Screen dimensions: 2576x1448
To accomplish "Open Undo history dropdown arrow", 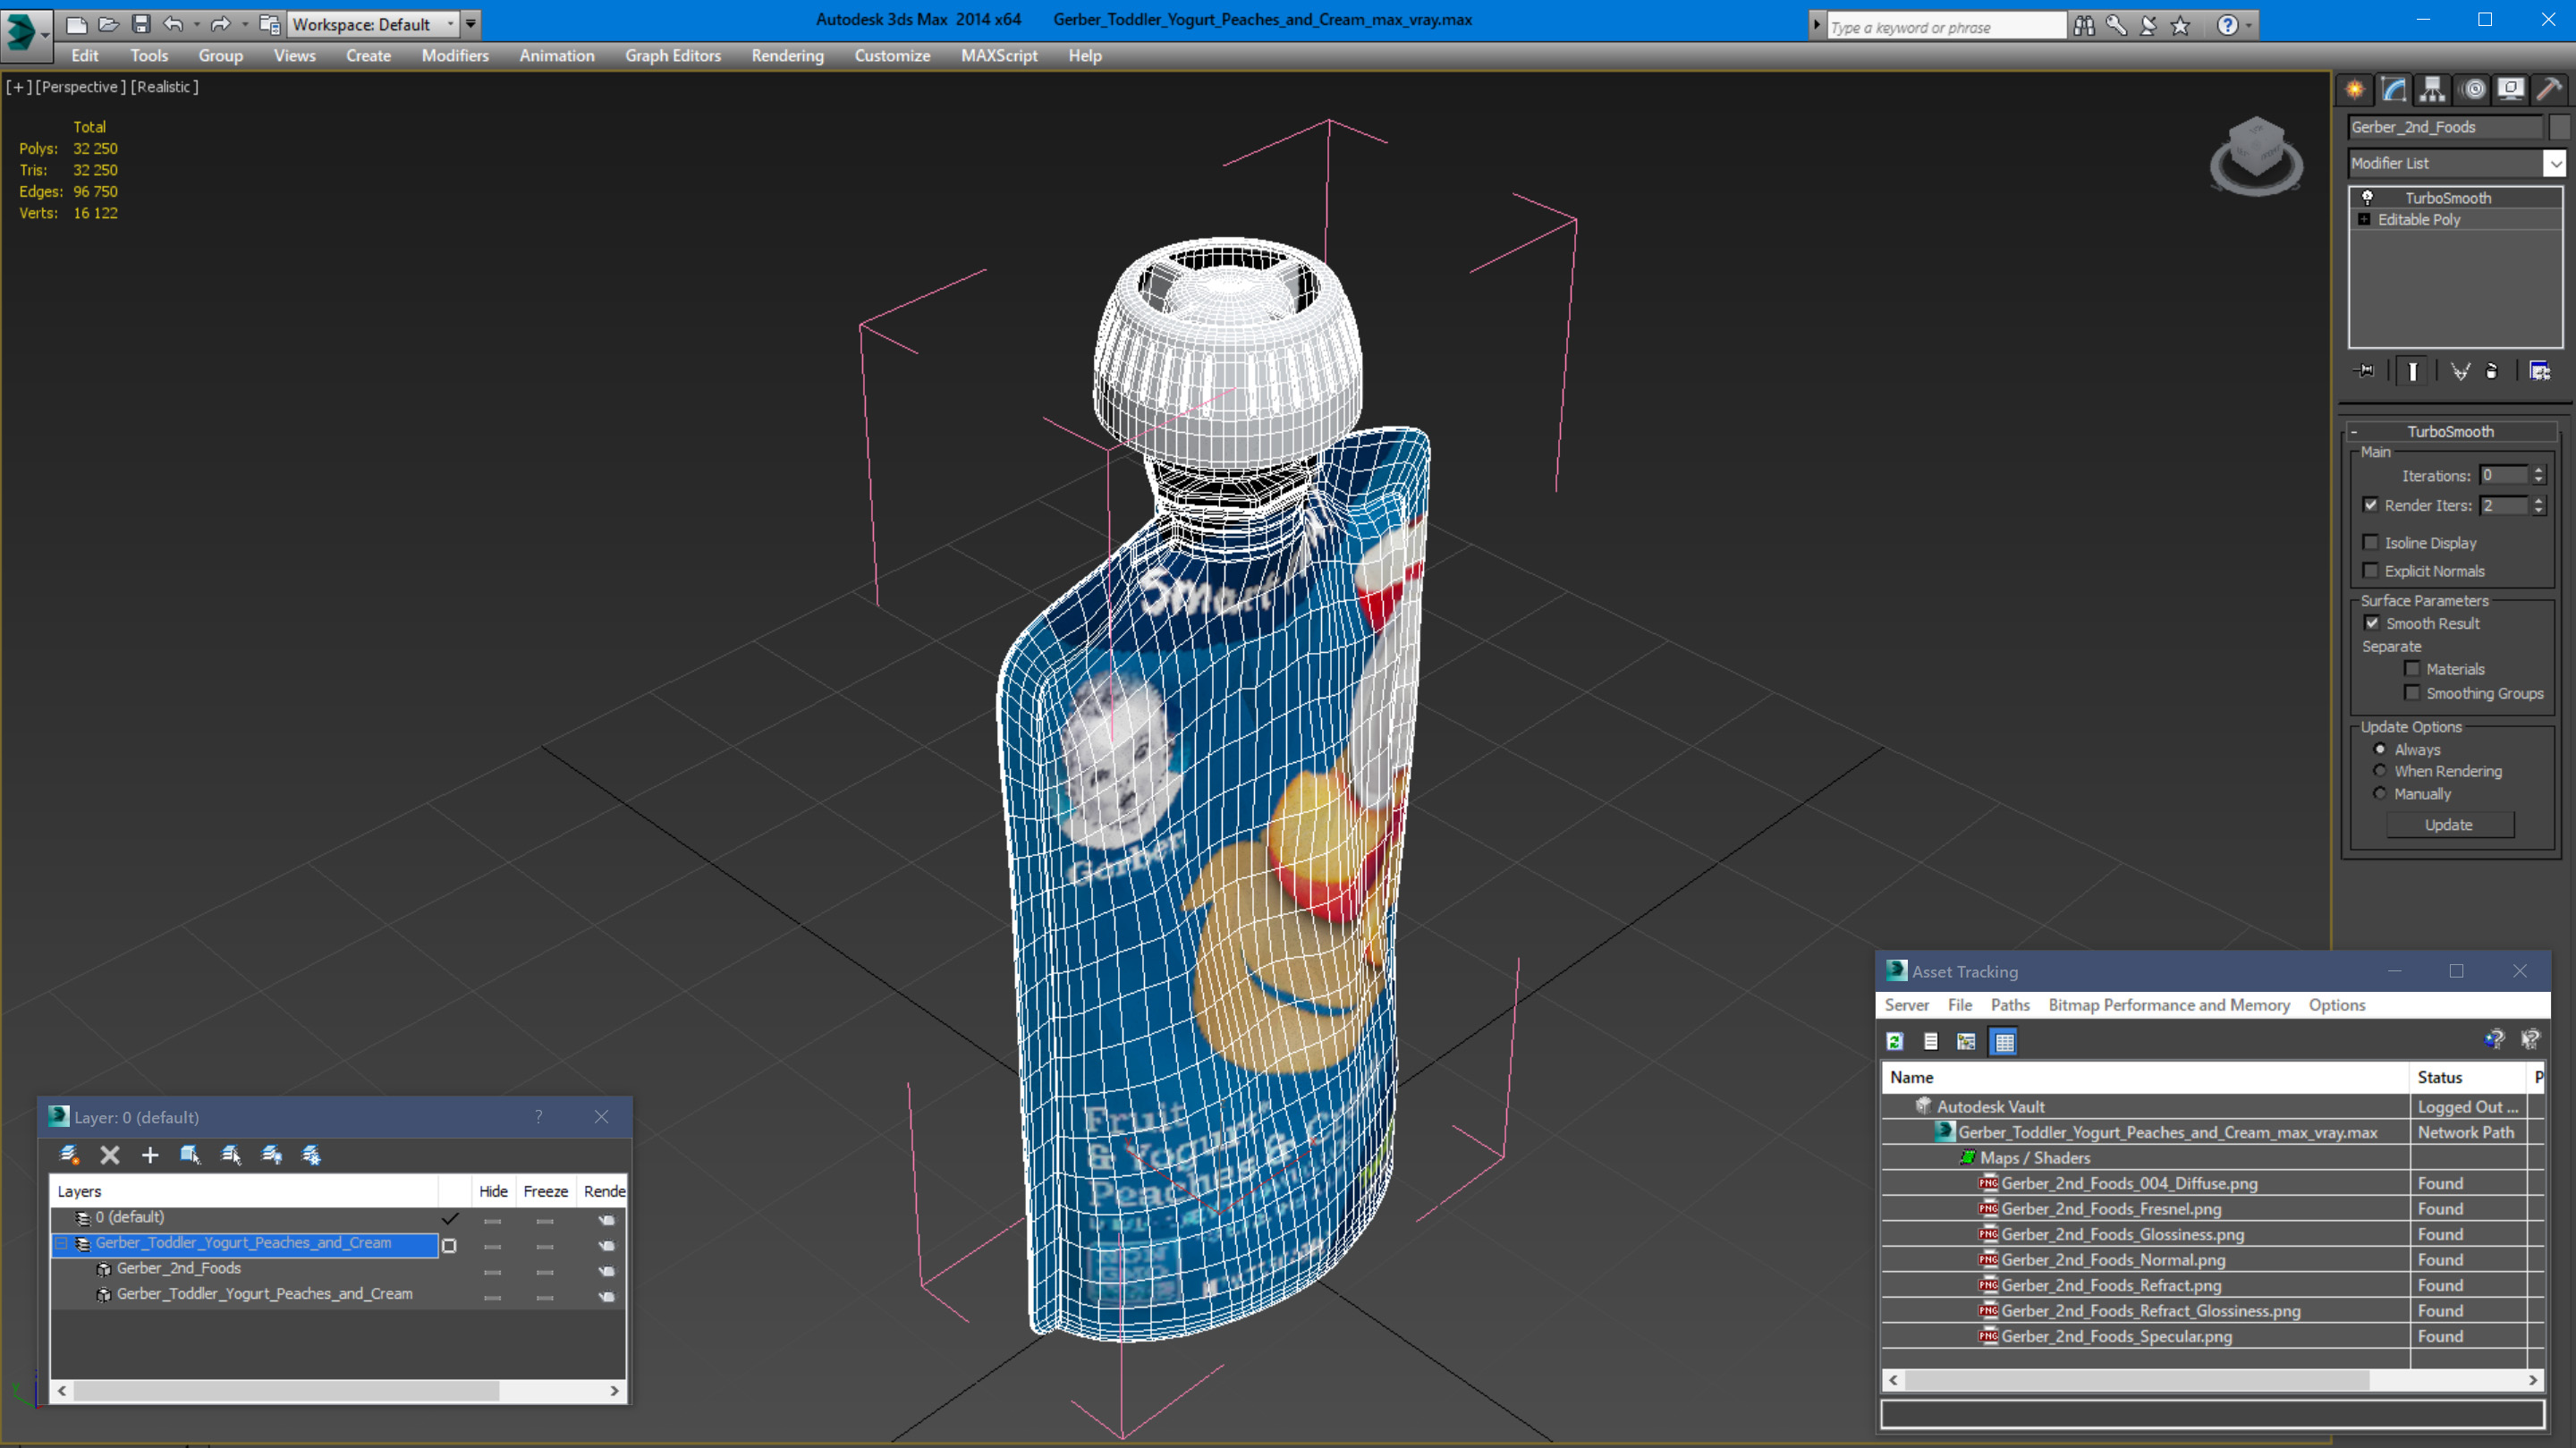I will click(197, 24).
